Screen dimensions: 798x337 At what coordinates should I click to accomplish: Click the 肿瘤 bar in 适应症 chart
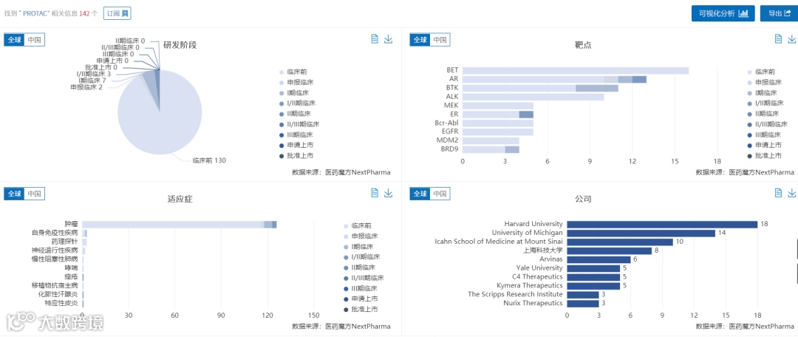coord(179,225)
